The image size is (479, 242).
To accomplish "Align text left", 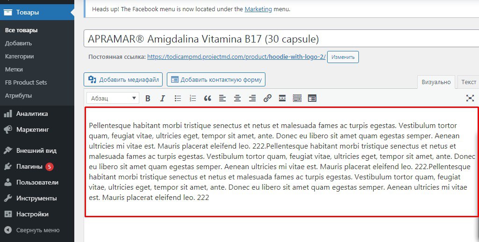I will (222, 98).
